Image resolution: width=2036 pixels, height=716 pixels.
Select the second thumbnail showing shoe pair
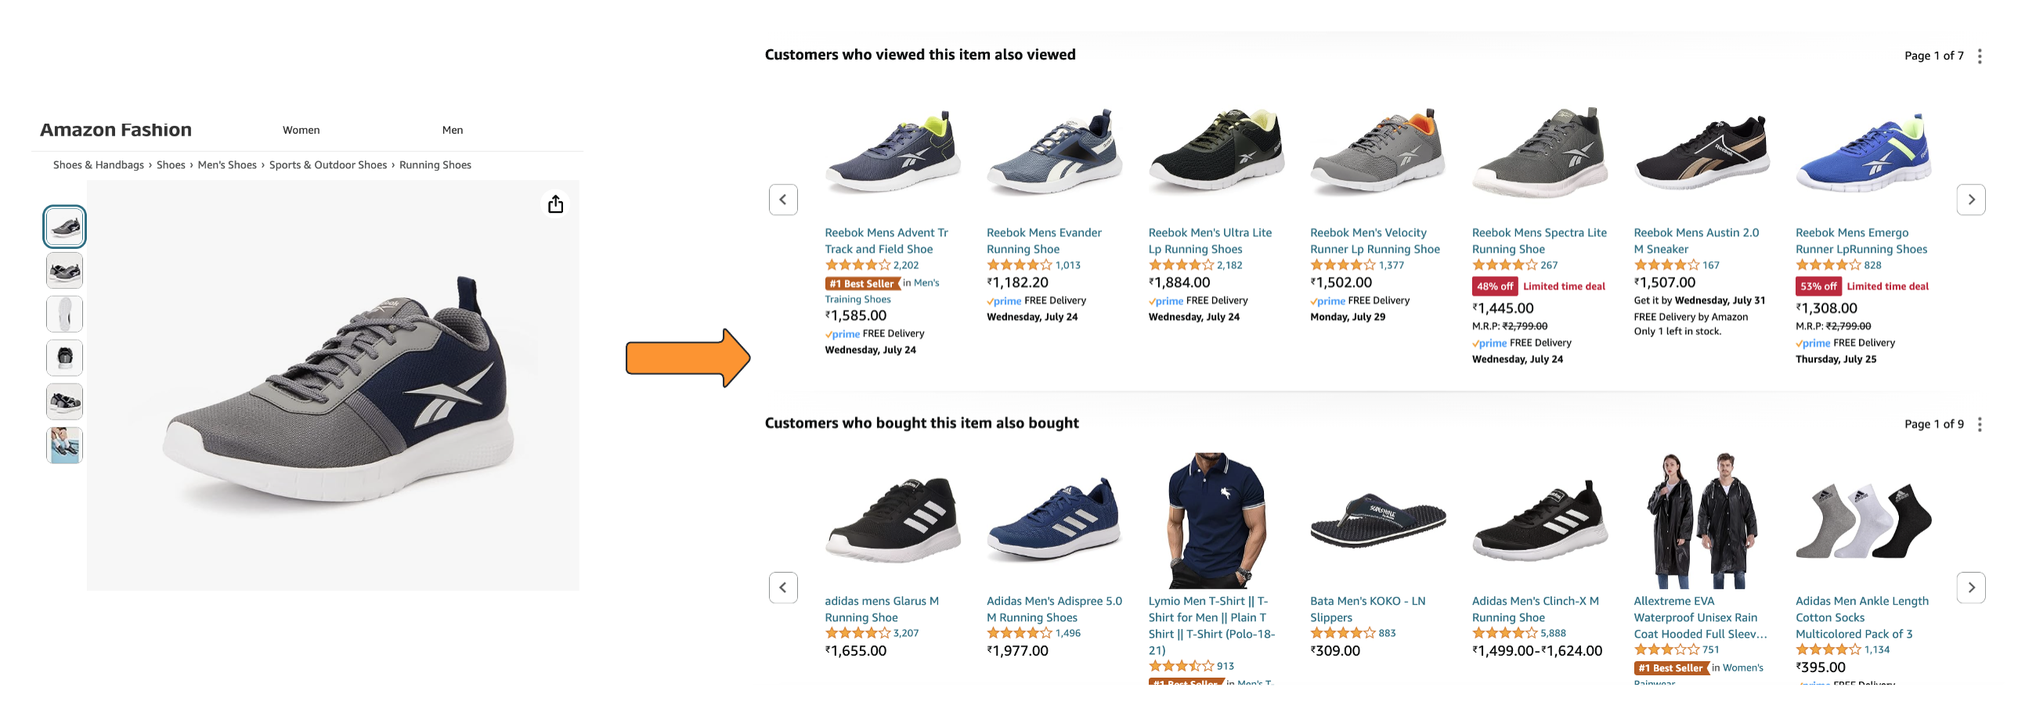[65, 271]
